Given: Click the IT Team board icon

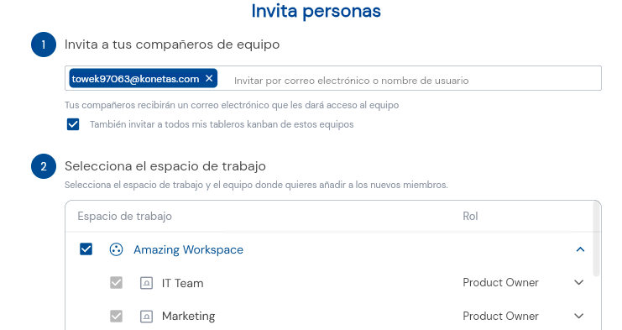Looking at the screenshot, I should 146,283.
